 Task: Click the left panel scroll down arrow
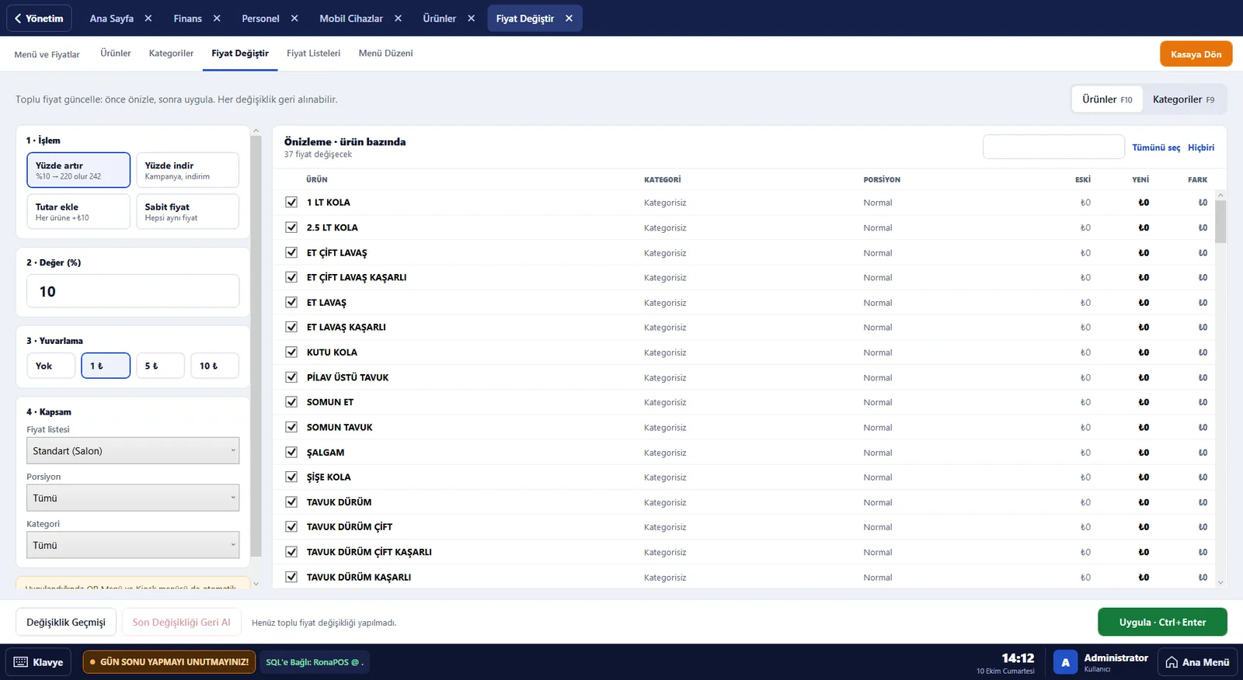tap(256, 584)
